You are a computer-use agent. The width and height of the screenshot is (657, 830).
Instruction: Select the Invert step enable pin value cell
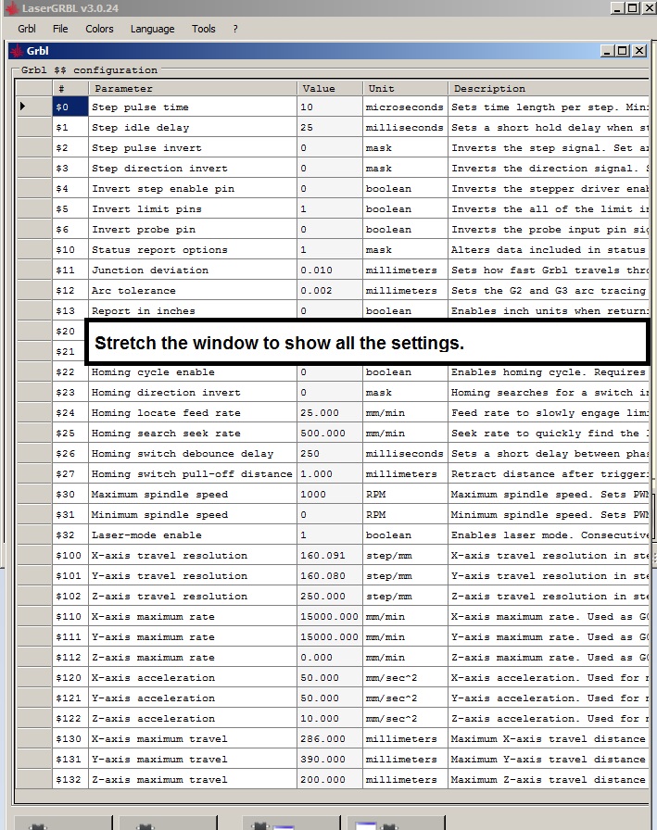point(330,188)
